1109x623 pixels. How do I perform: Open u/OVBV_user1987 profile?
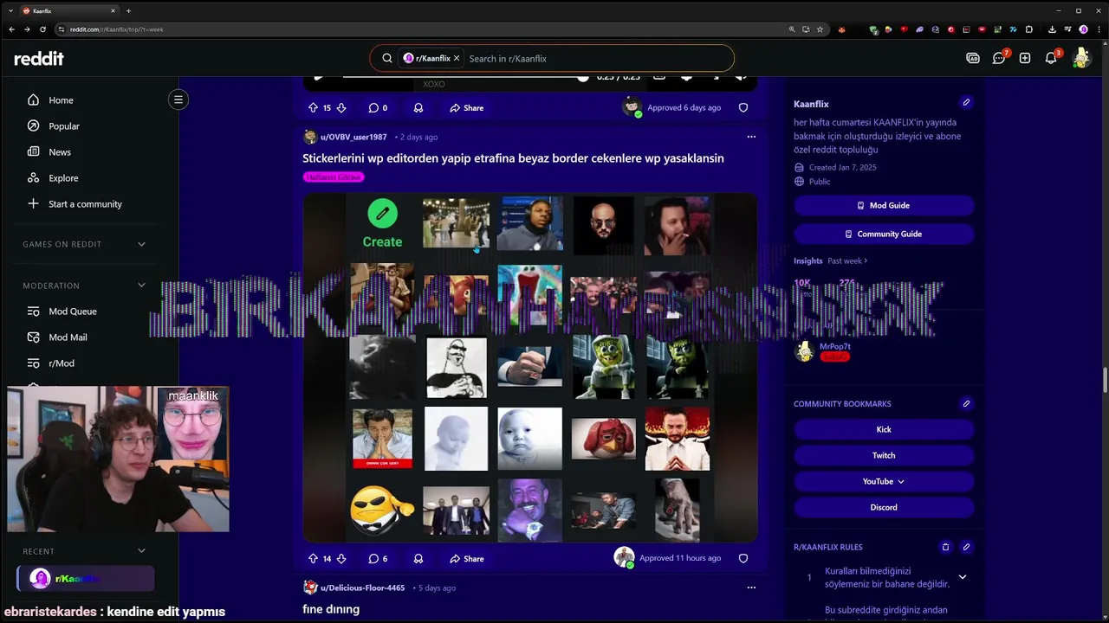pyautogui.click(x=353, y=137)
